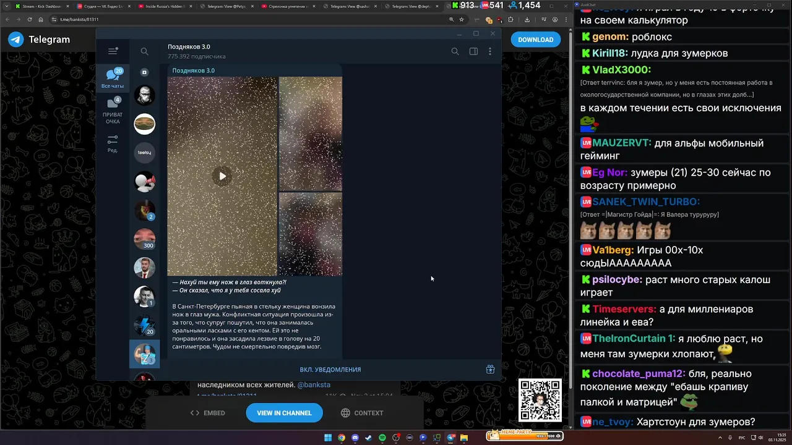Open Discord from the taskbar
Image resolution: width=792 pixels, height=445 pixels.
click(x=355, y=438)
